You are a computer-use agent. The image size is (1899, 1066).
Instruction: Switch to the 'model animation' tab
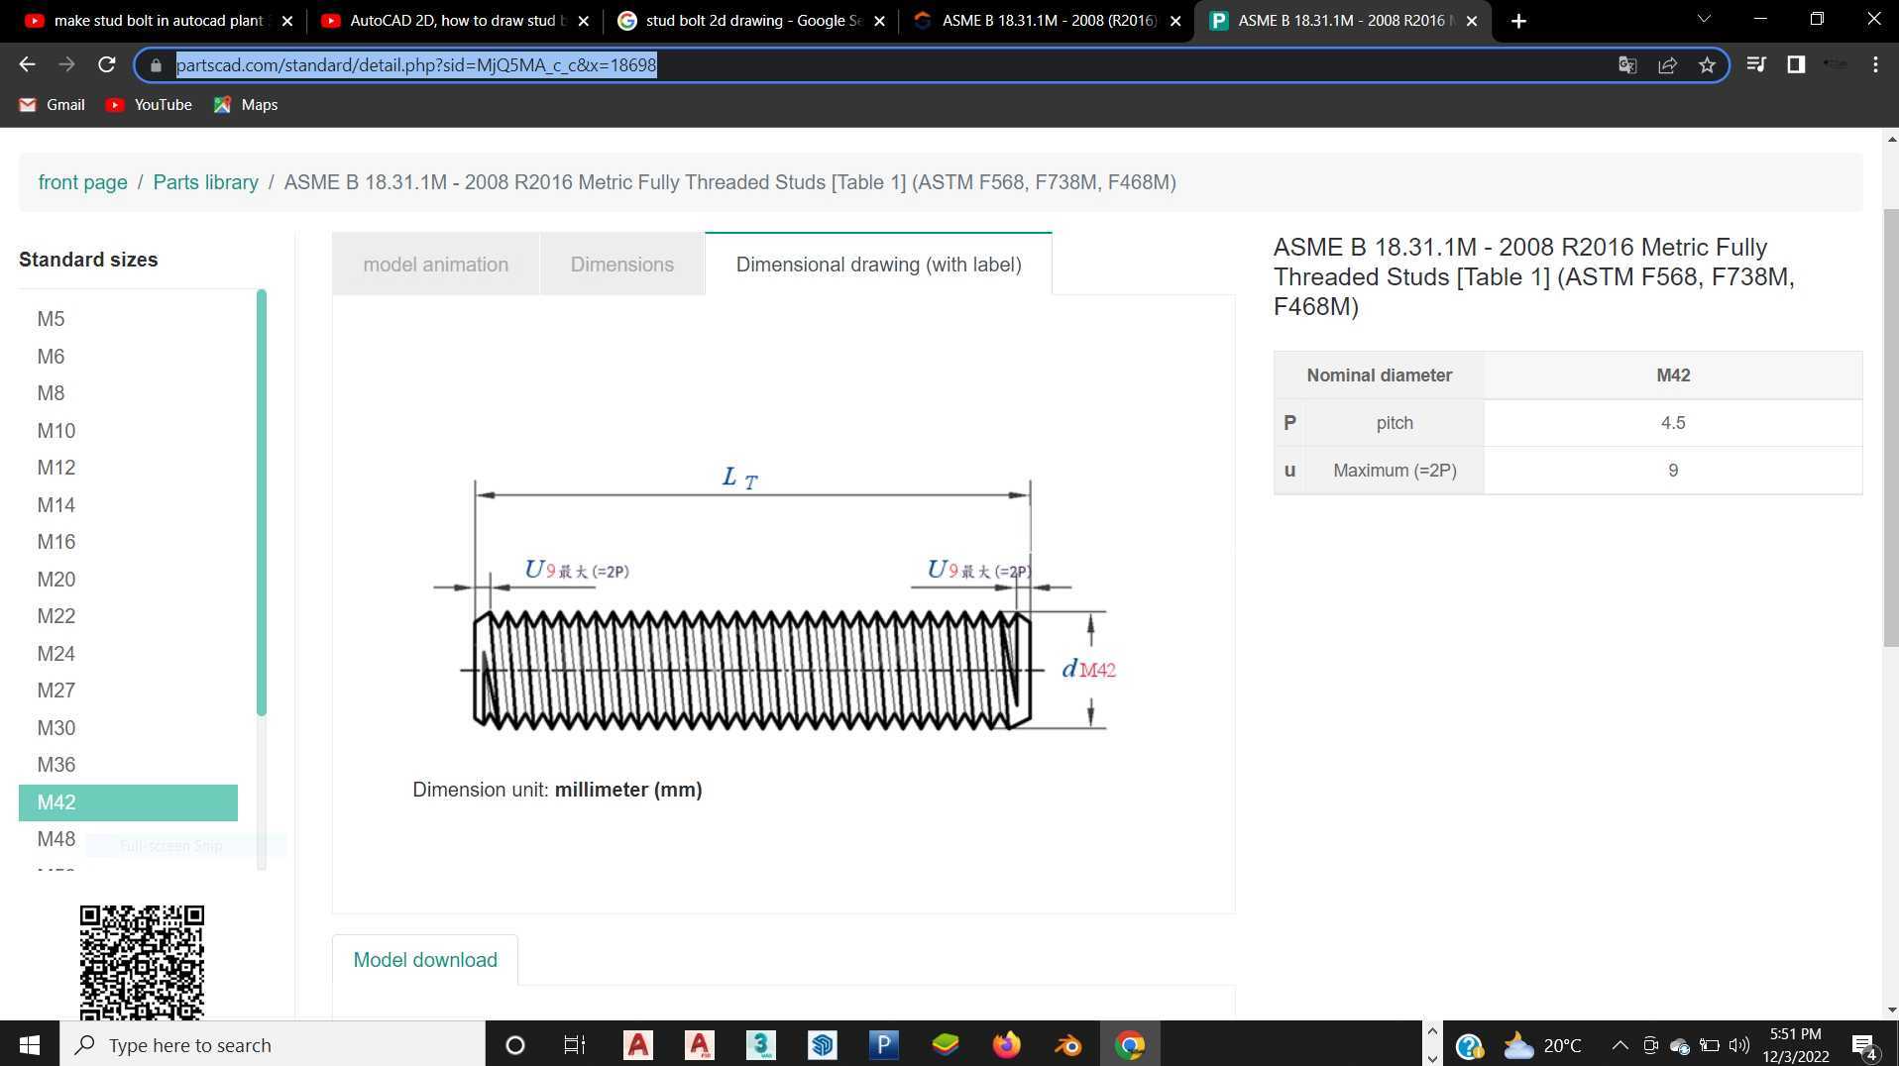(x=435, y=265)
